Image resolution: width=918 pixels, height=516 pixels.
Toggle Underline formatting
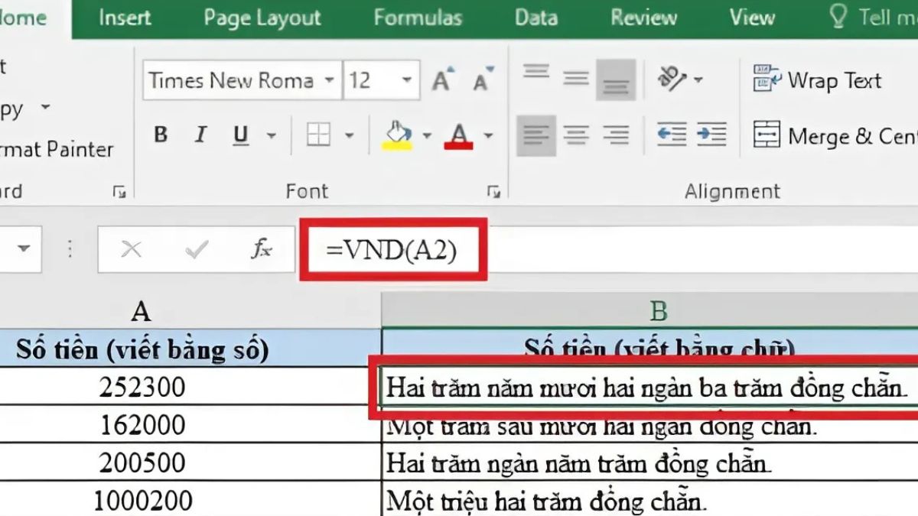click(x=241, y=135)
